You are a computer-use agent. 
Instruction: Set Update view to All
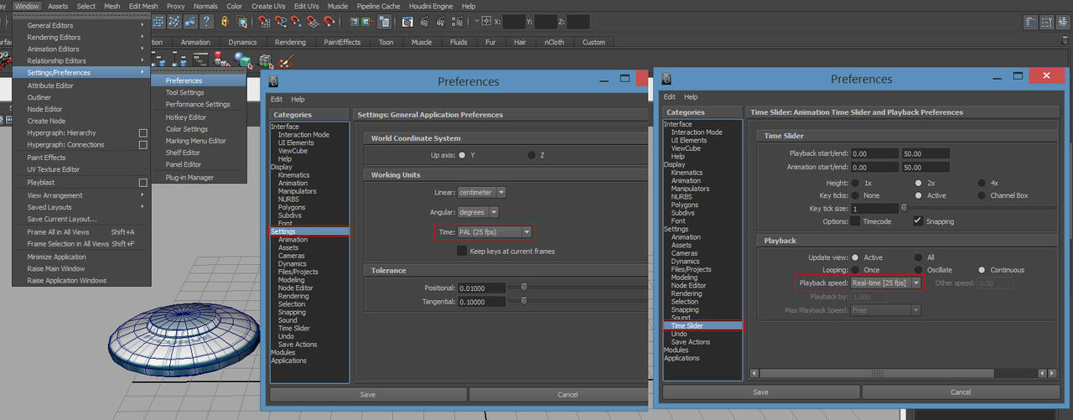[x=920, y=257]
